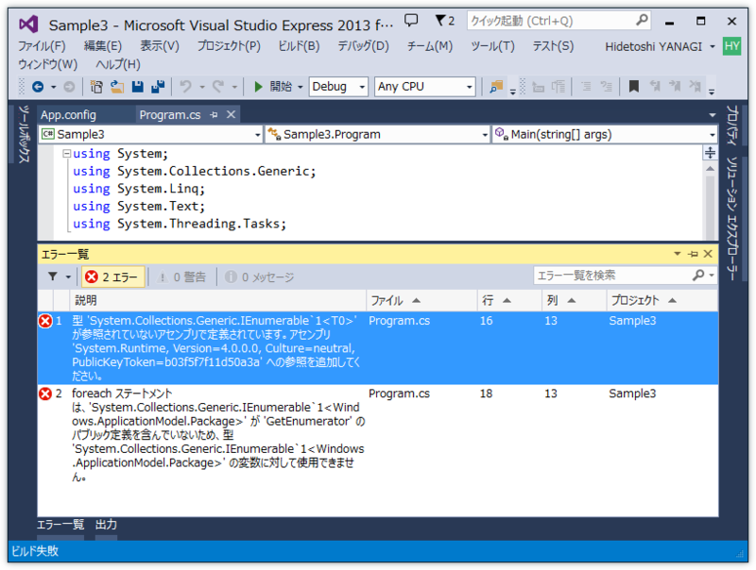
Task: Open the プロパティ side panel tab
Action: pyautogui.click(x=731, y=126)
